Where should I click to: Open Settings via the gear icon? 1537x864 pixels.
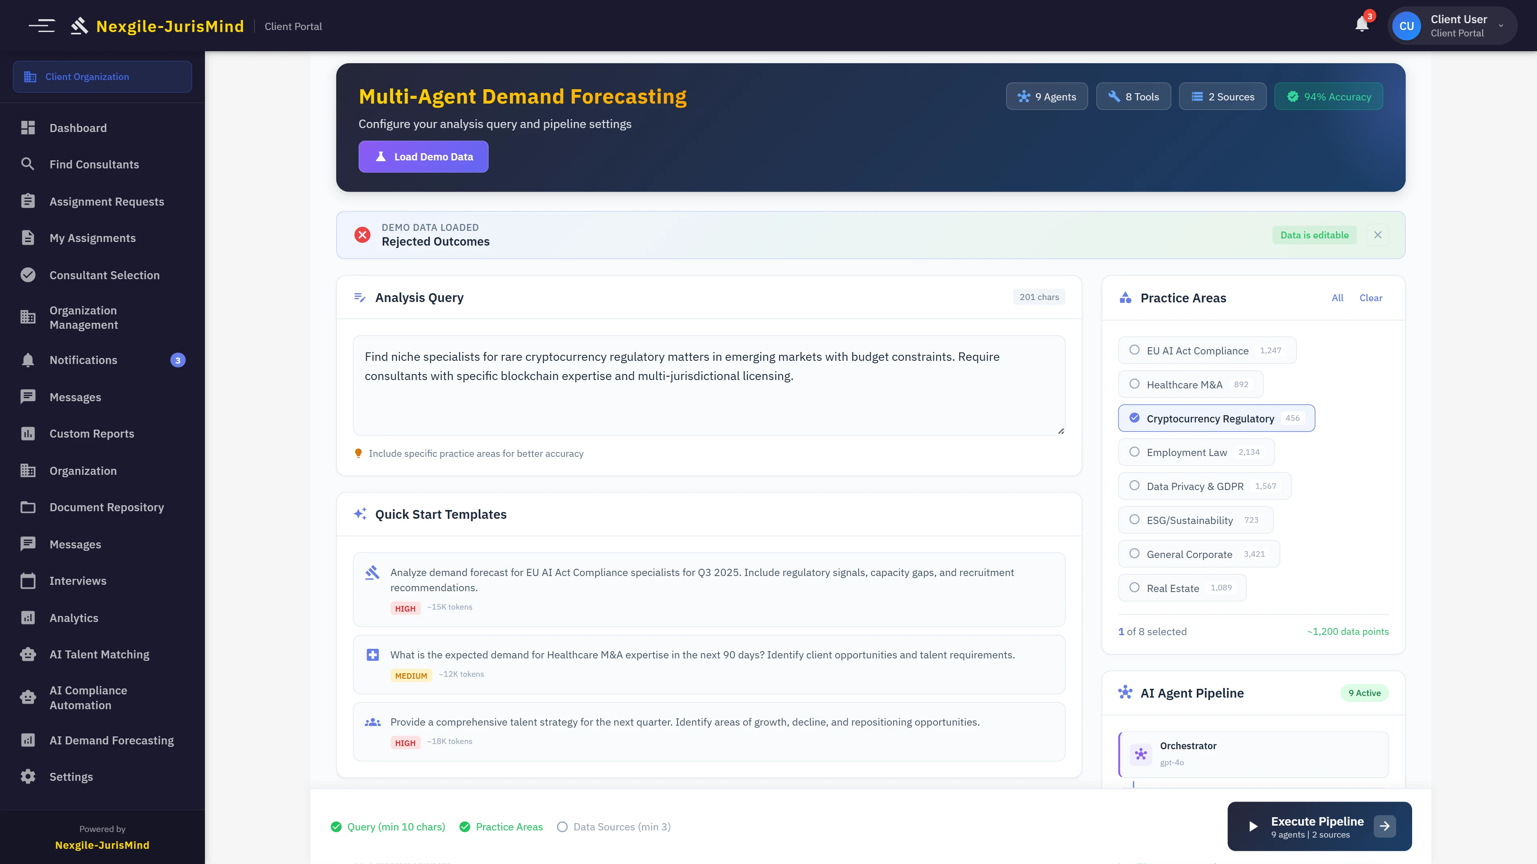[x=28, y=776]
